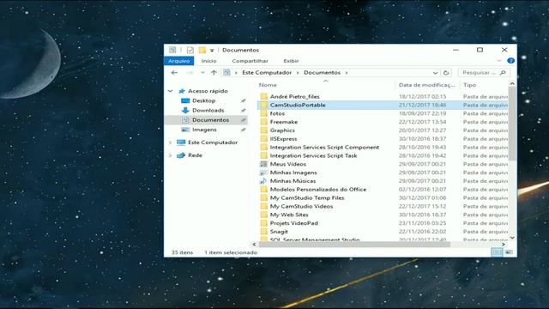Select Modelos Personalizados do Office folder
This screenshot has height=309, width=549.
point(318,190)
